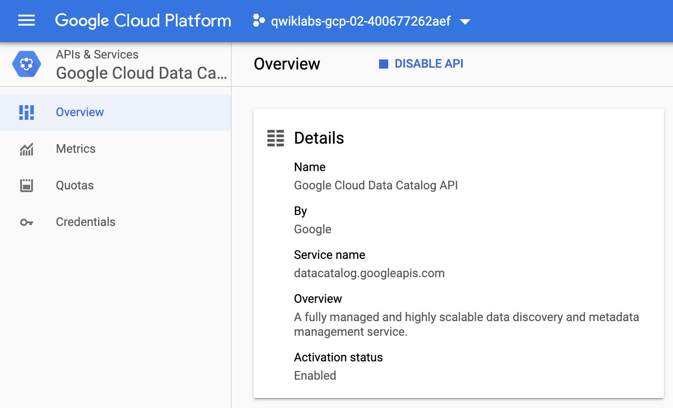The height and width of the screenshot is (408, 673).
Task: Click the Google Cloud Data Ca... title
Action: pyautogui.click(x=141, y=73)
